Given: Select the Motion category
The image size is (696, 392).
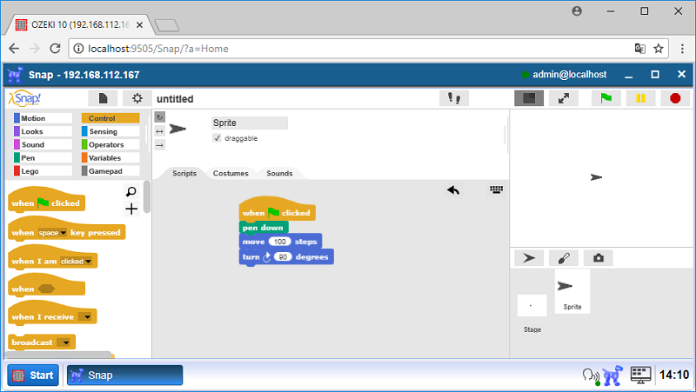Looking at the screenshot, I should coord(43,118).
